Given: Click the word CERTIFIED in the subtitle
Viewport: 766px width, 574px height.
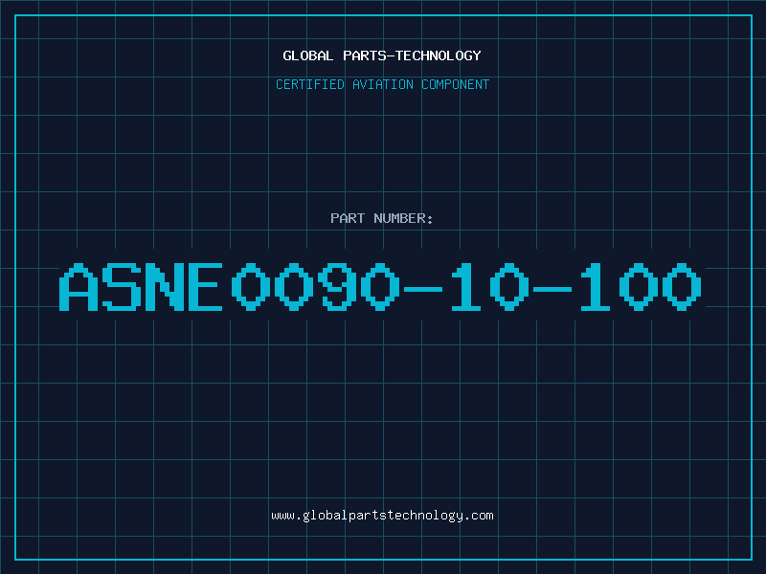Looking at the screenshot, I should click(x=309, y=84).
